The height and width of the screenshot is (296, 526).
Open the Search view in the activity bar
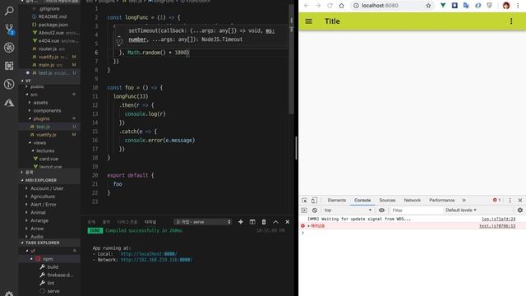pos(9,11)
